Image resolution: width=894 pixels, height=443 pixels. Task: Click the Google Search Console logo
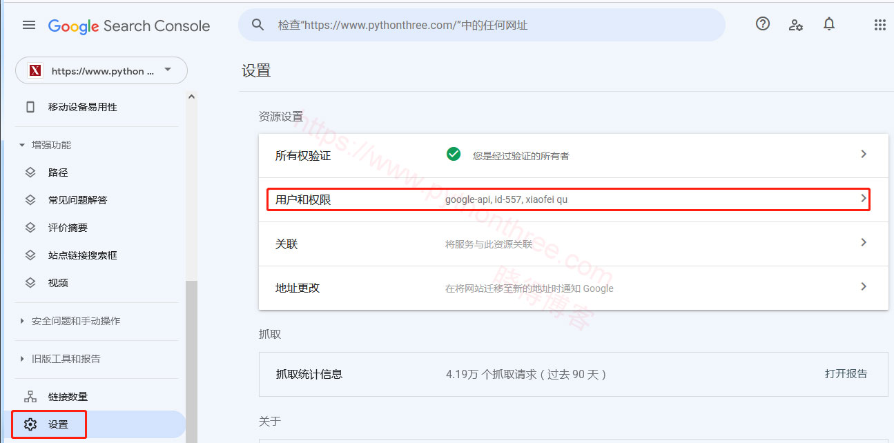click(x=129, y=26)
